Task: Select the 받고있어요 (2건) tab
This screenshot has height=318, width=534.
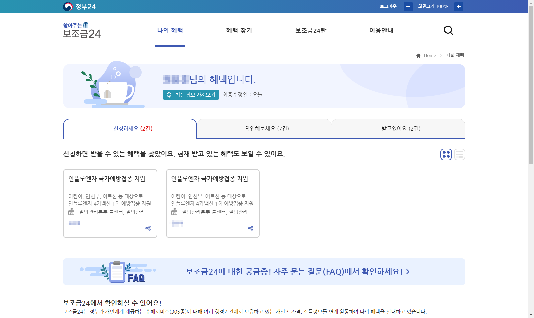Action: (398, 129)
